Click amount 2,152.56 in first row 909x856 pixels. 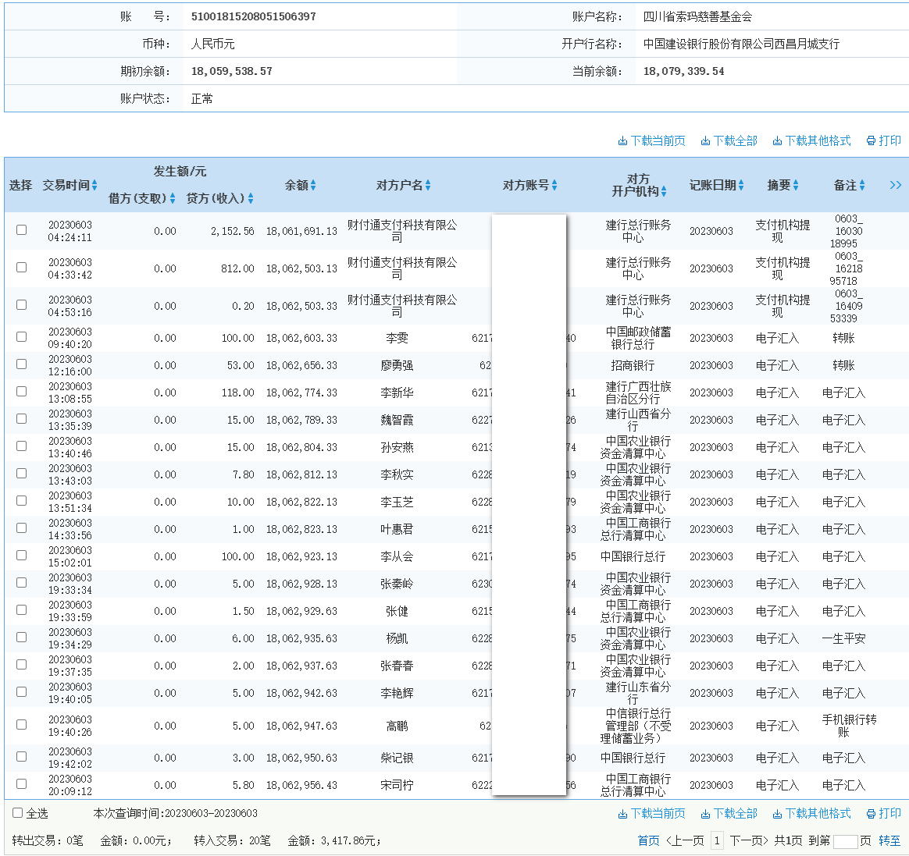click(233, 231)
